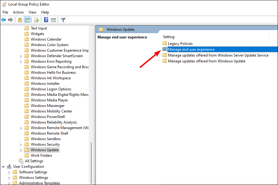Click the Export List toolbar icon
The image size is (278, 185).
point(37,20)
